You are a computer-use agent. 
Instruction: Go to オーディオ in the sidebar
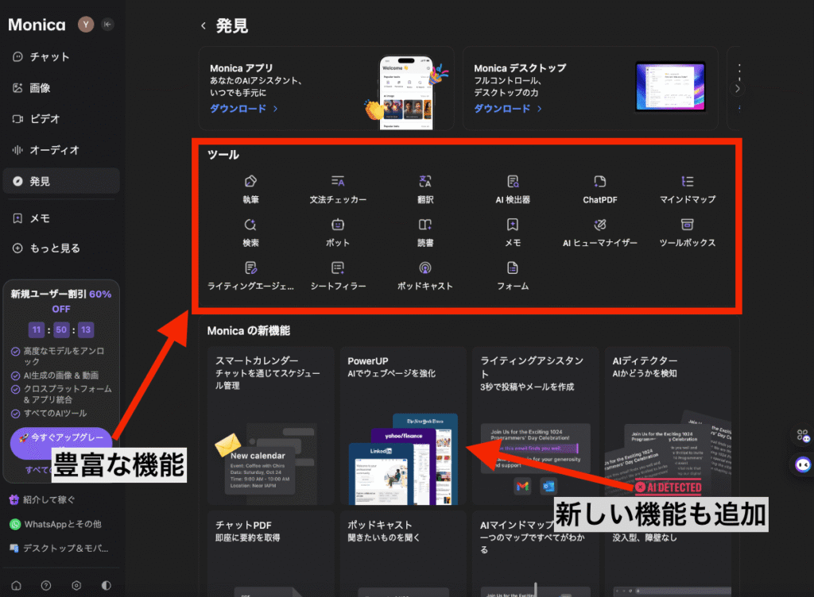coord(61,150)
